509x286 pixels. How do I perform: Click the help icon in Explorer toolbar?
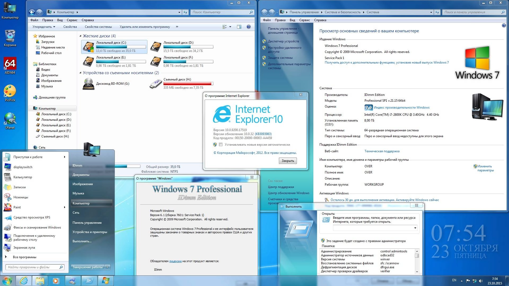(248, 27)
